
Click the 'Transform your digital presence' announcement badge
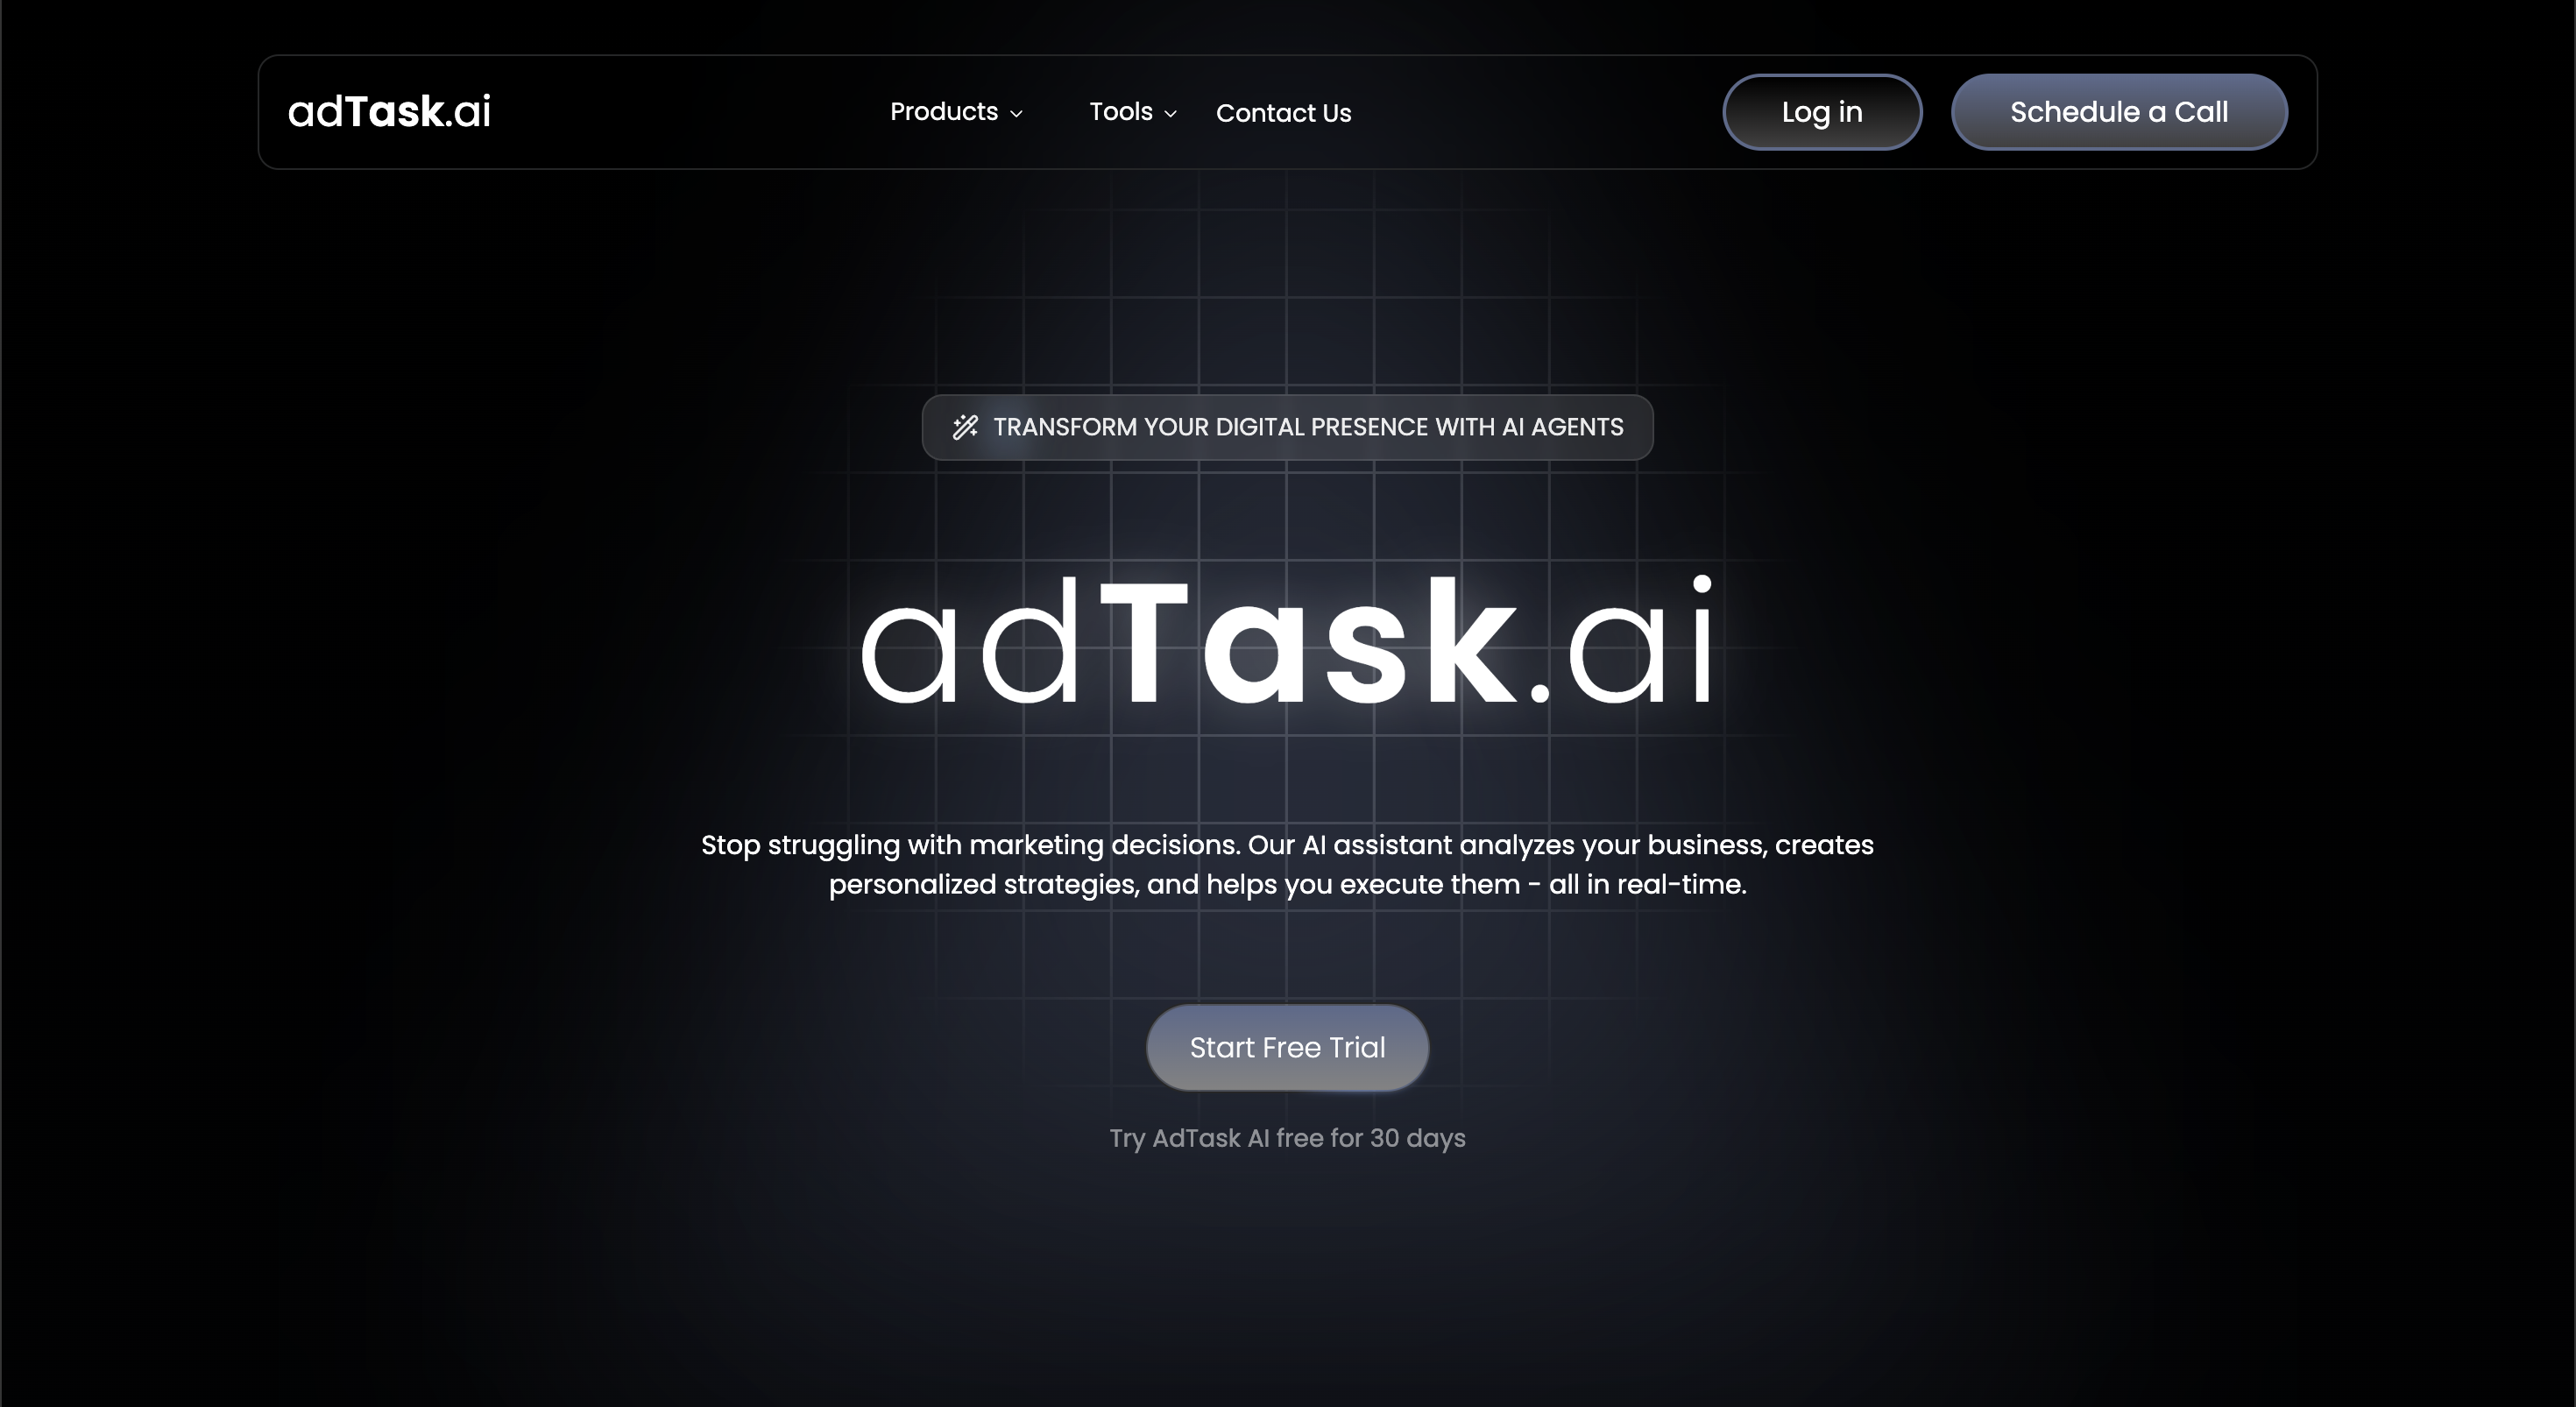tap(1287, 427)
